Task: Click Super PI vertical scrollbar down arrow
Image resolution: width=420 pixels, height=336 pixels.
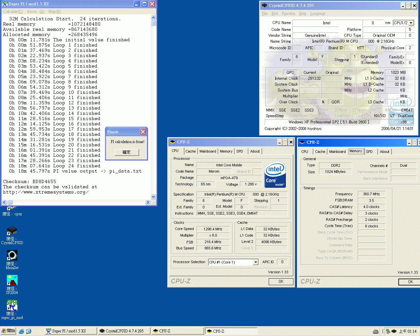Action: [x=154, y=197]
